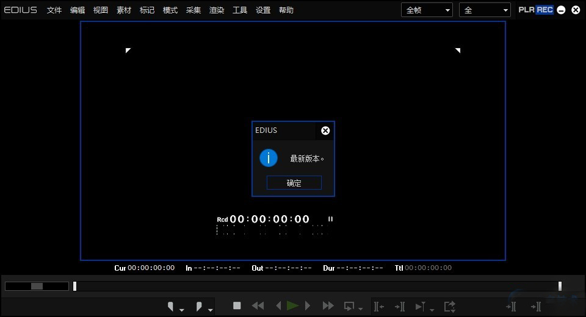The image size is (586, 317).
Task: Step back one frame
Action: tap(278, 306)
